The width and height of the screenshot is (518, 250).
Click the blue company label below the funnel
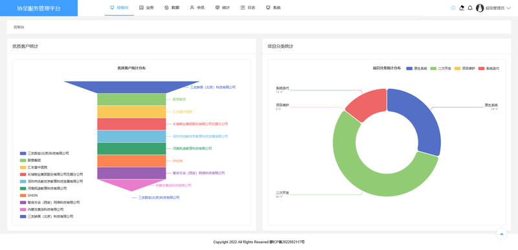coord(159,198)
